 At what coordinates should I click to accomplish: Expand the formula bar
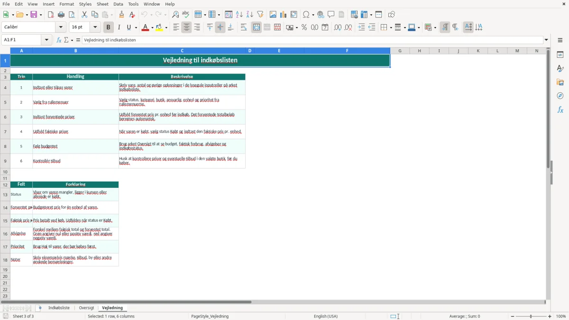pos(546,40)
